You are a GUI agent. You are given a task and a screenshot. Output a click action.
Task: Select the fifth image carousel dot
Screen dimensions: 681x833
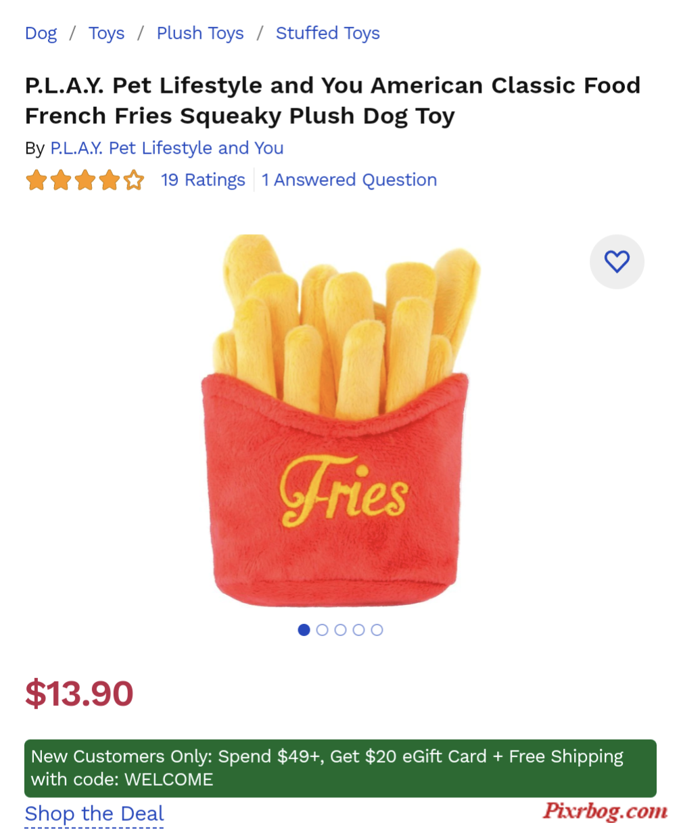[x=377, y=630]
